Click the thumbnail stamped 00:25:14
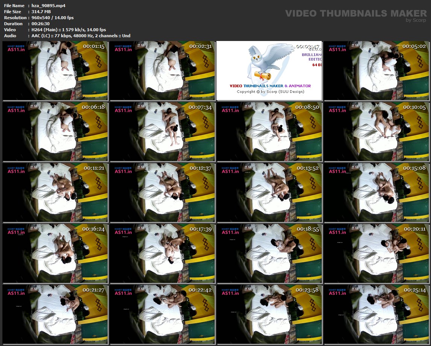 377,314
